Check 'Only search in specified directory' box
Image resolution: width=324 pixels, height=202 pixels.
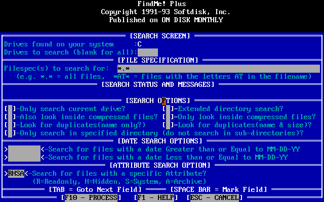point(10,133)
